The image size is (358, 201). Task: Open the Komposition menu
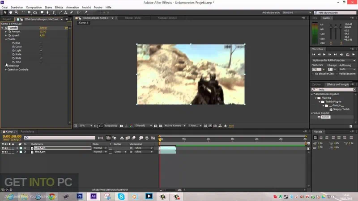[x=34, y=8]
